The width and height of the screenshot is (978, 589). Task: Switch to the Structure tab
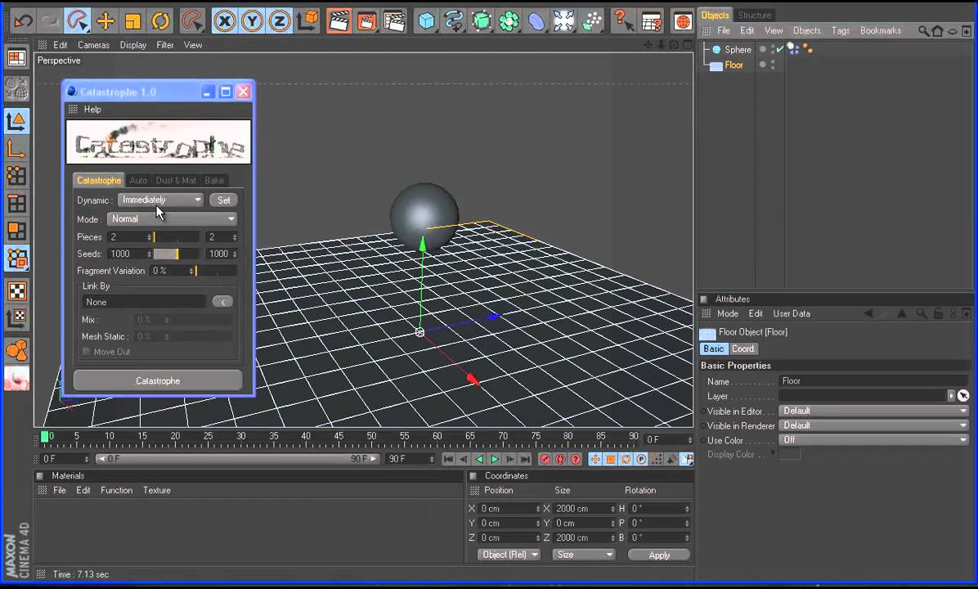point(754,15)
